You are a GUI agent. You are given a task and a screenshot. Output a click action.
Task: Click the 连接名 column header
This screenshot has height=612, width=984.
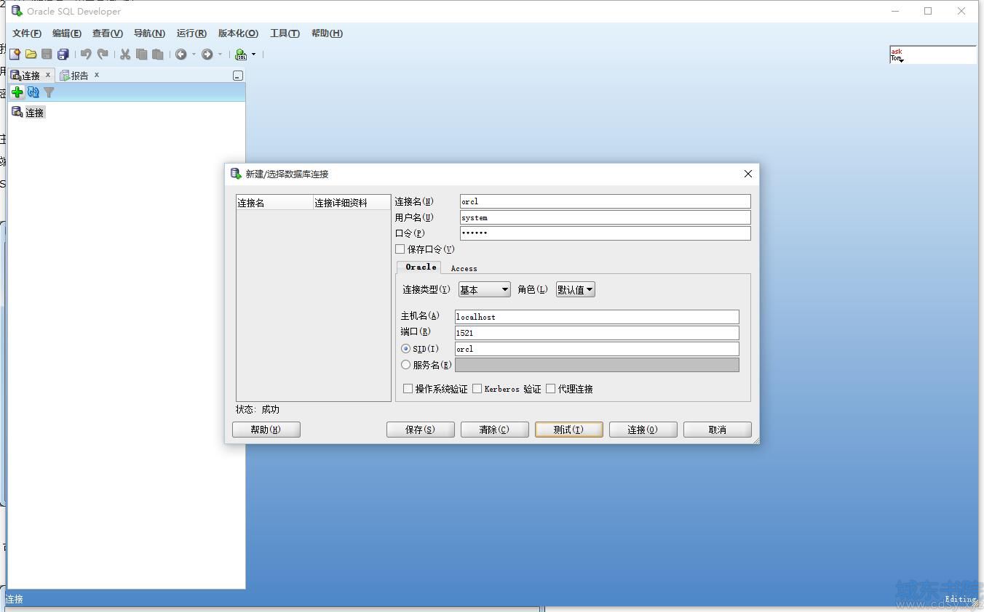[274, 203]
